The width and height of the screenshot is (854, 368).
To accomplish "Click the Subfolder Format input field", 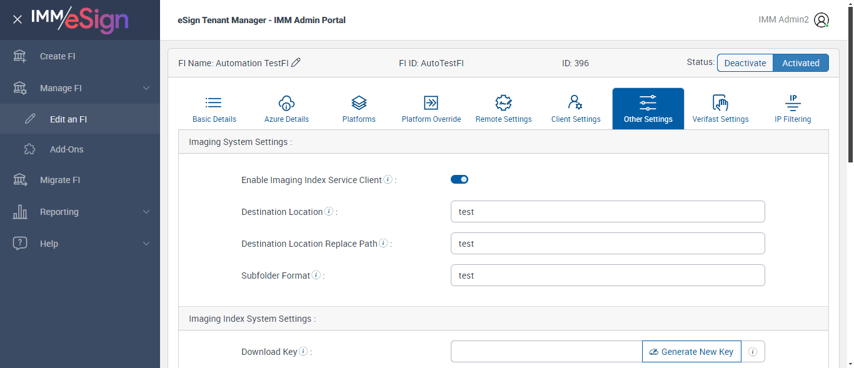I will point(608,276).
